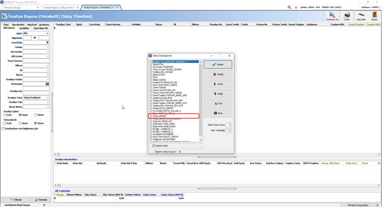
Task: Toggle the Hepsini Kaldır checkbox
Action: (x=154, y=146)
